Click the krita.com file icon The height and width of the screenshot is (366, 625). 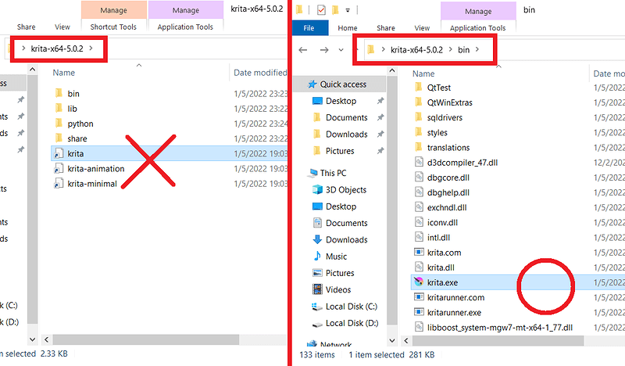[x=419, y=253]
